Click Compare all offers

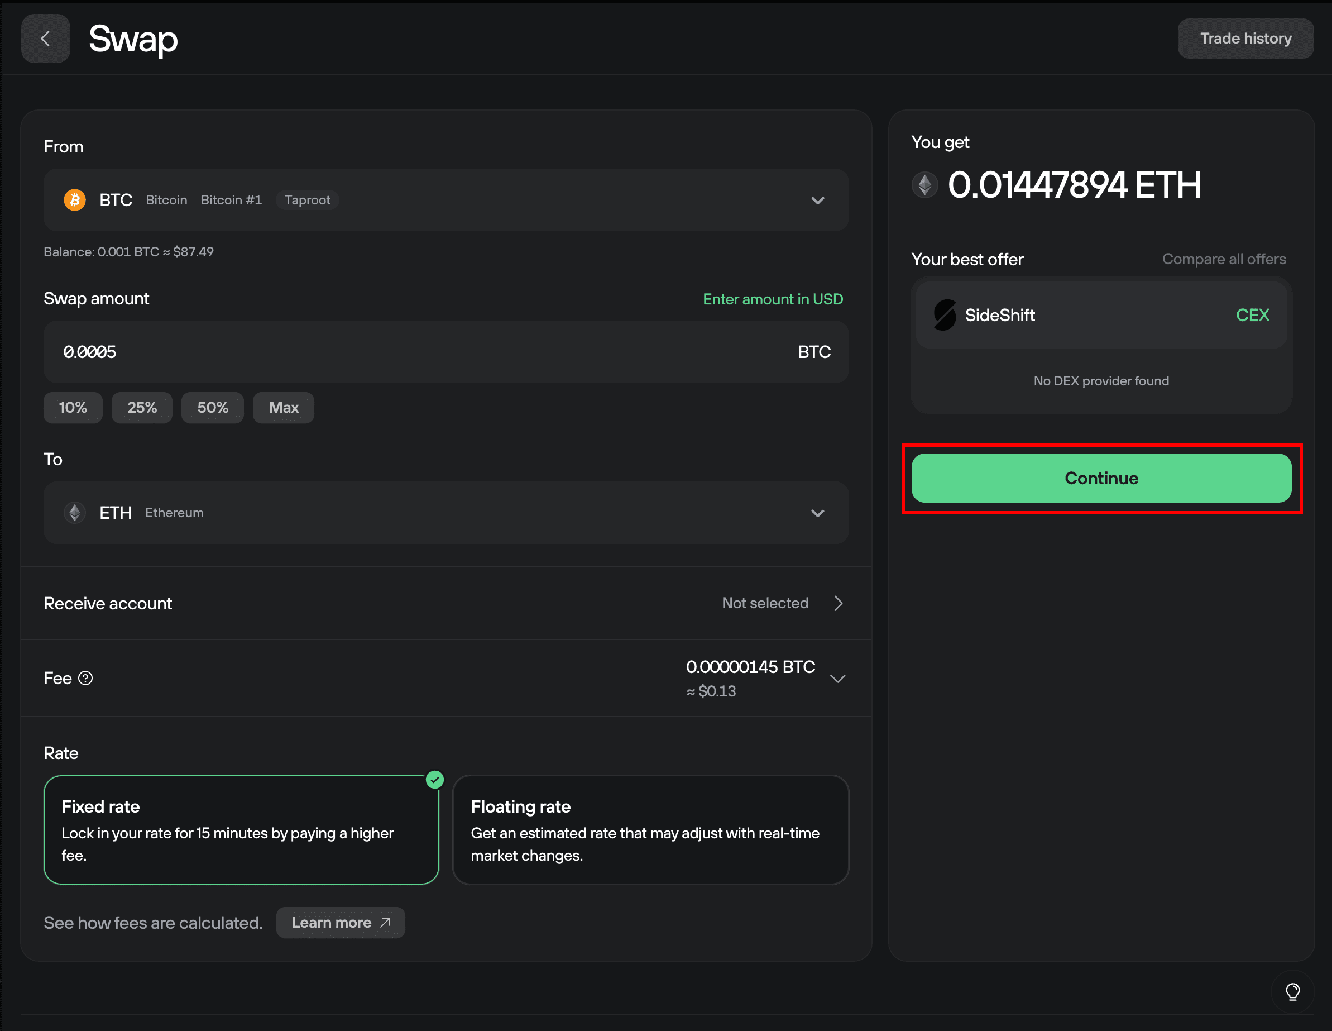coord(1224,259)
